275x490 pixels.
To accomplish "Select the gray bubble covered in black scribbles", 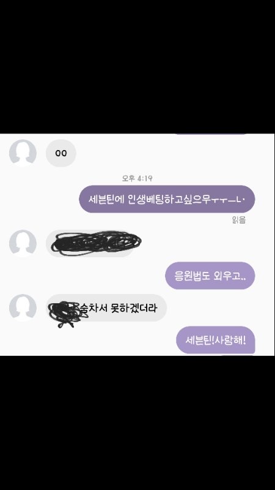I will click(x=90, y=243).
